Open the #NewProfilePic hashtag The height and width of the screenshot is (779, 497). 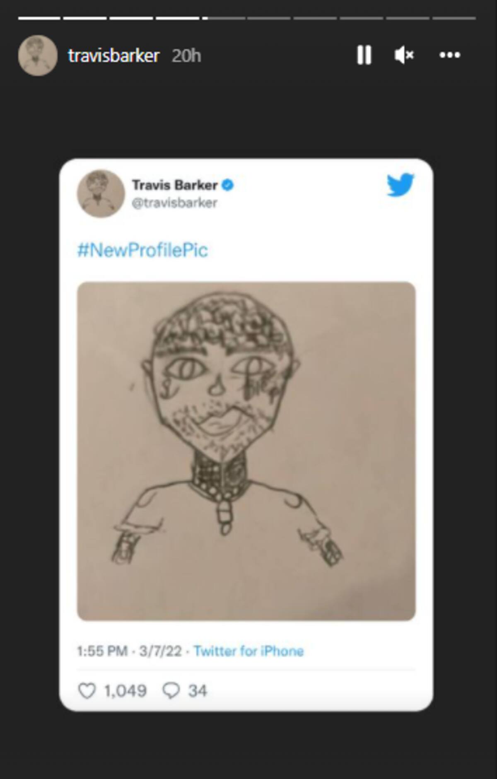pos(142,250)
